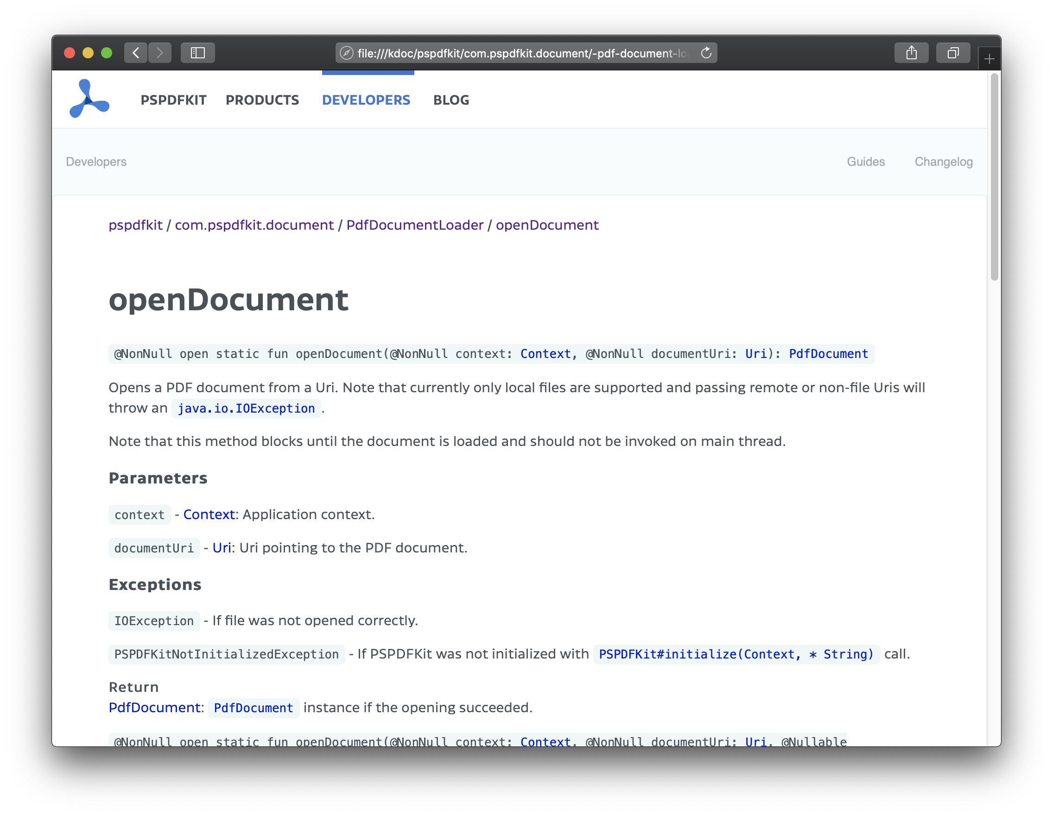Open the Guides page
This screenshot has height=815, width=1053.
865,161
